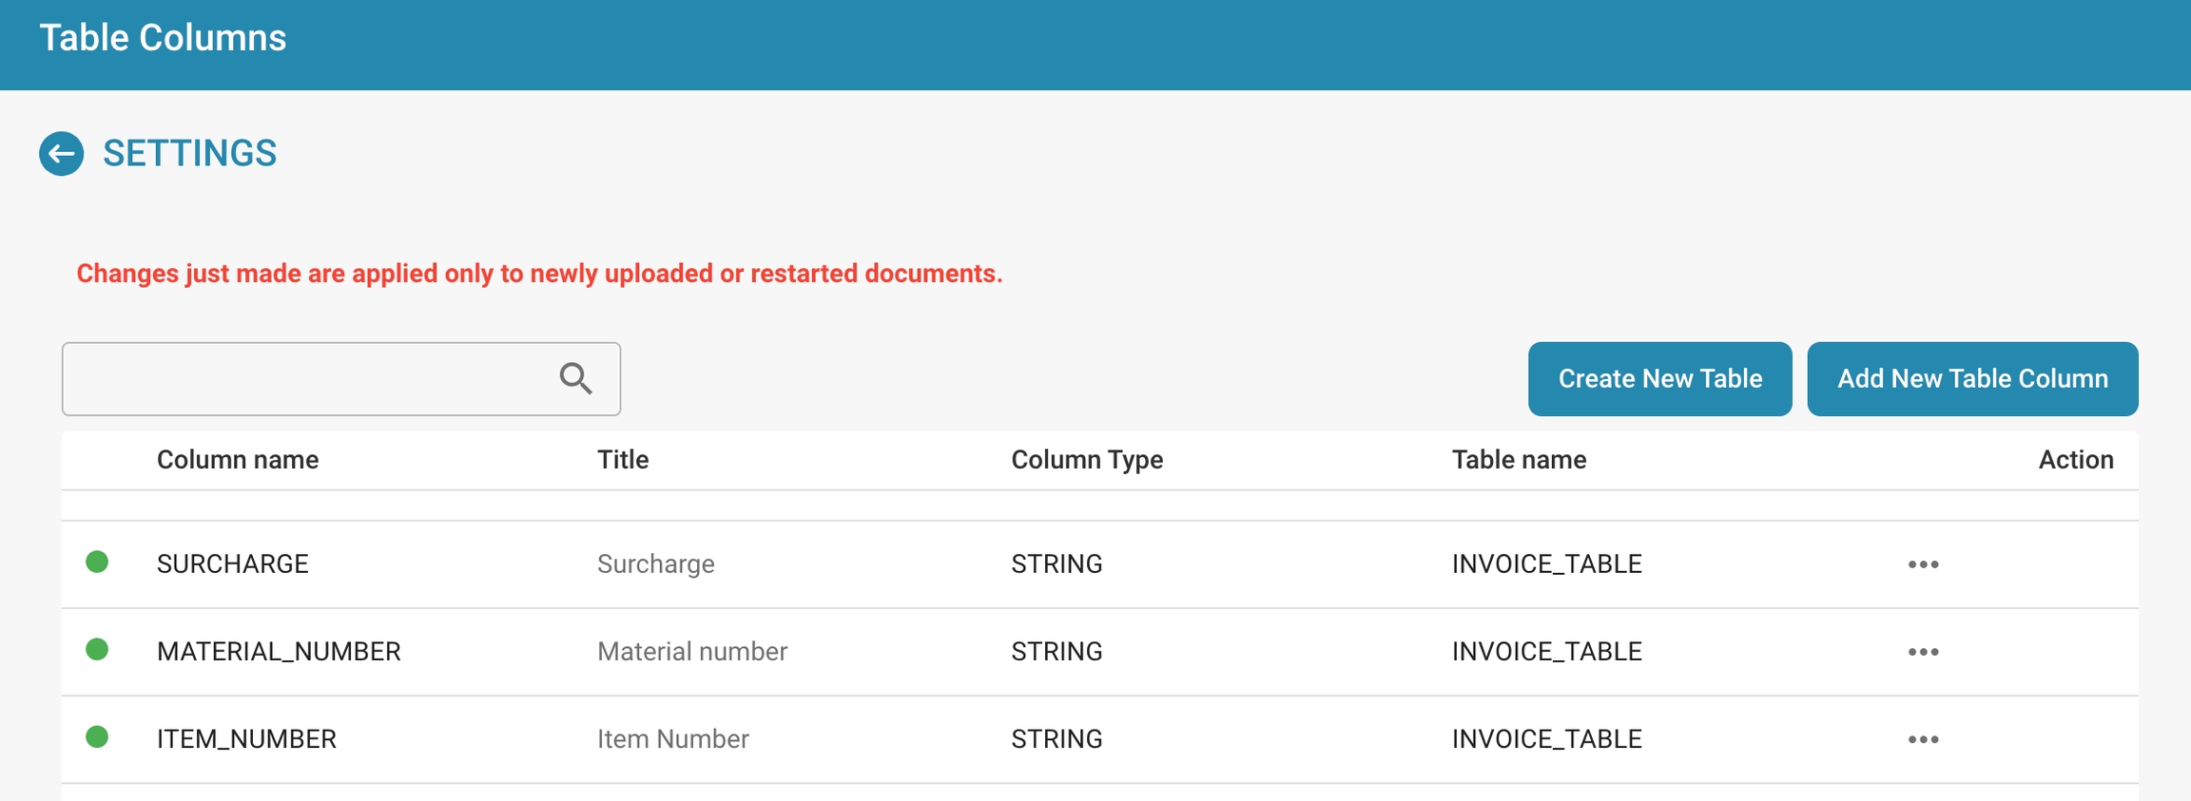
Task: Click the green status dot for ITEM_NUMBER
Action: coord(97,737)
